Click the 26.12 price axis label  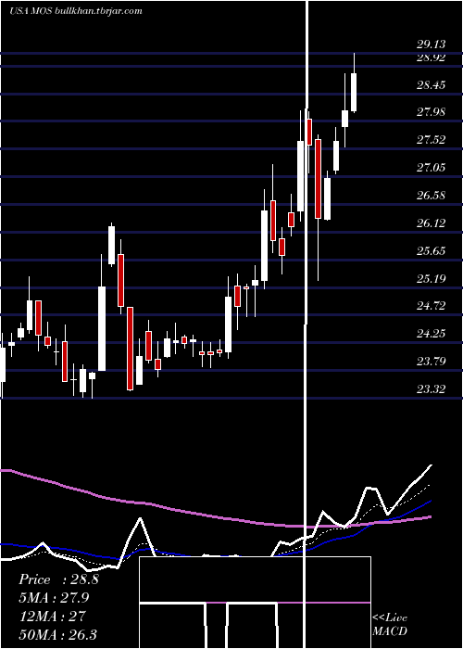pos(432,223)
